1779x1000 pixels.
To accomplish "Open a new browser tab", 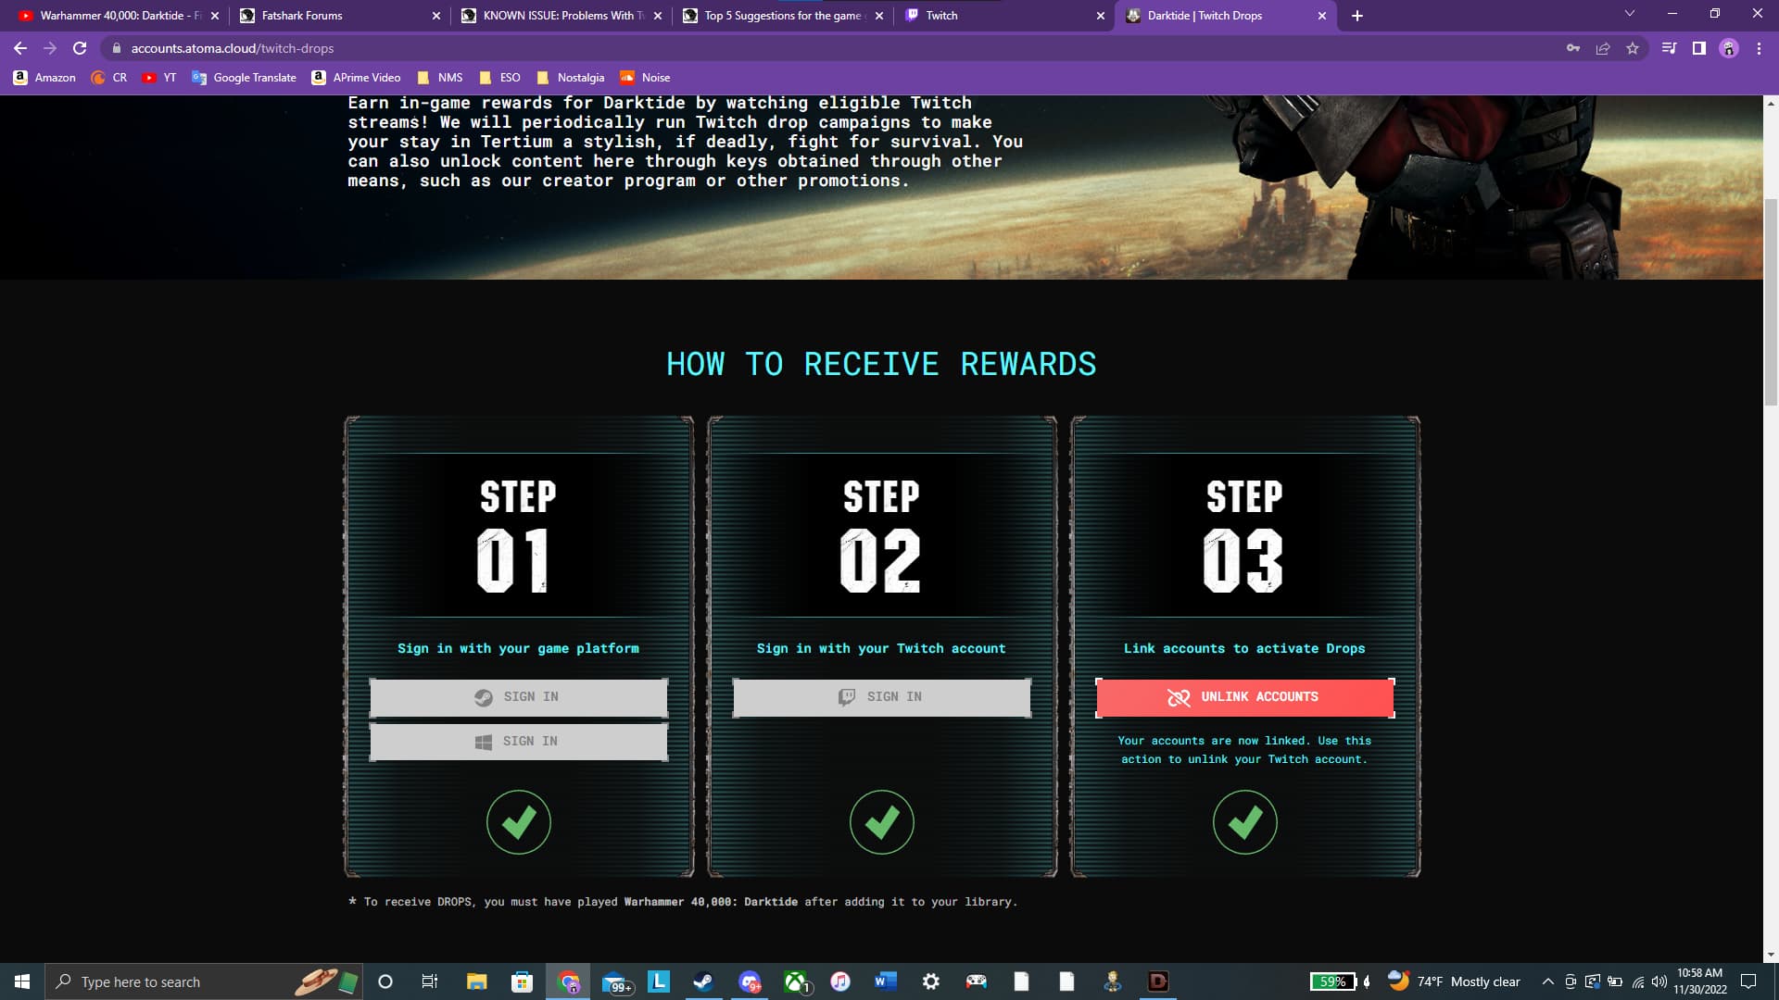I will tap(1357, 16).
